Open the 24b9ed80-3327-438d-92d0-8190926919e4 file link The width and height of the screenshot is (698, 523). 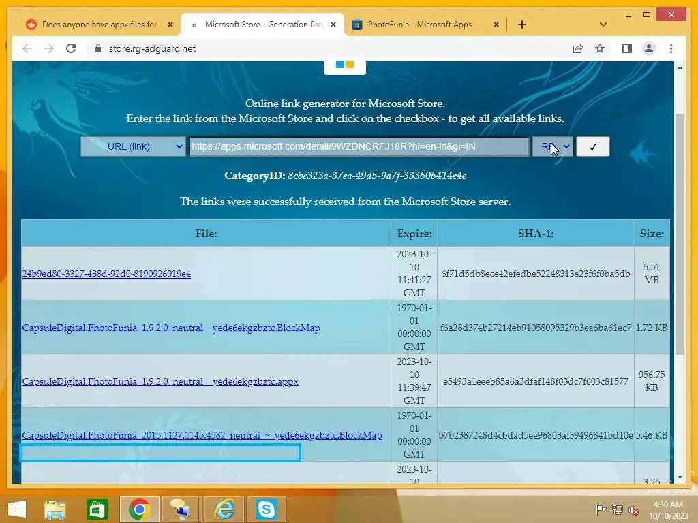pos(106,274)
